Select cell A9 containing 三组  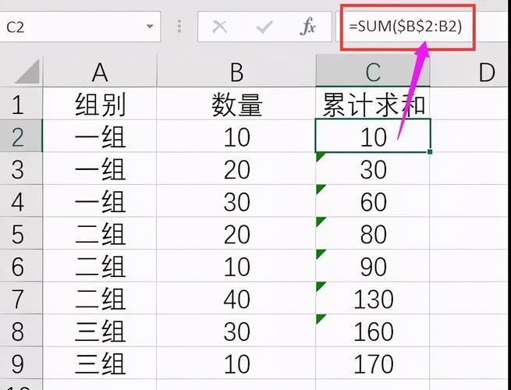tap(100, 363)
